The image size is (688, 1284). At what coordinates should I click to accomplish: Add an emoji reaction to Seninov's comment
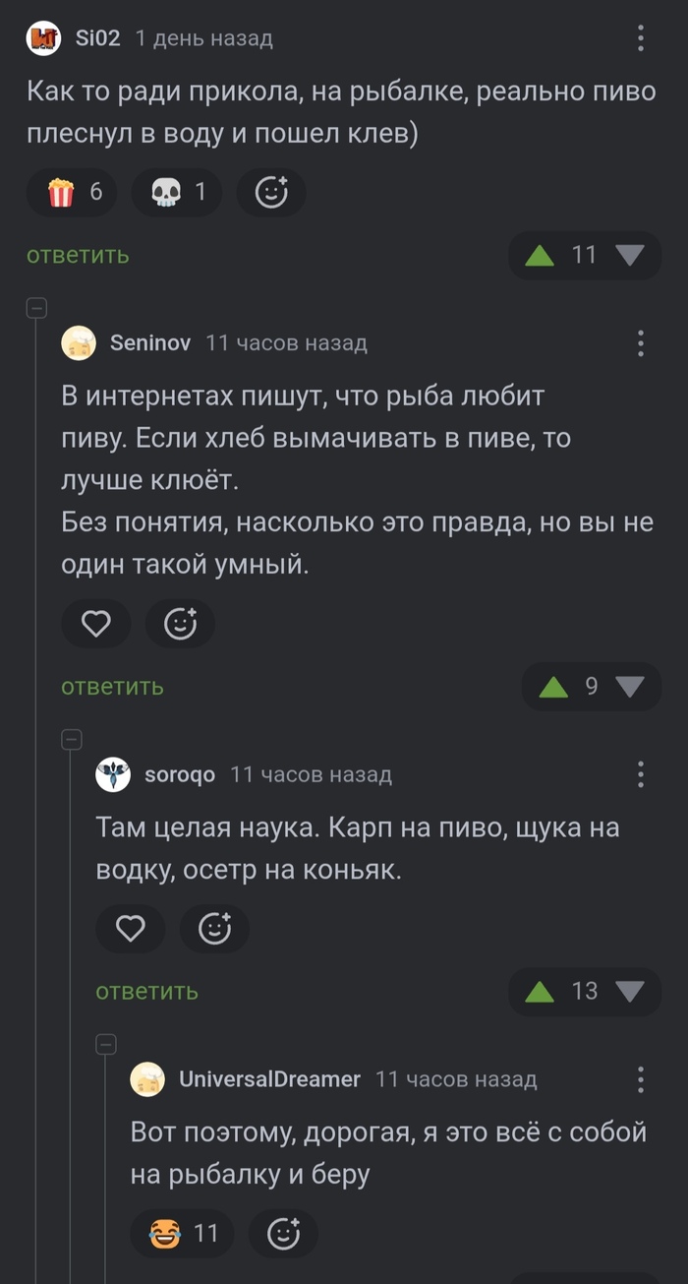tap(180, 624)
